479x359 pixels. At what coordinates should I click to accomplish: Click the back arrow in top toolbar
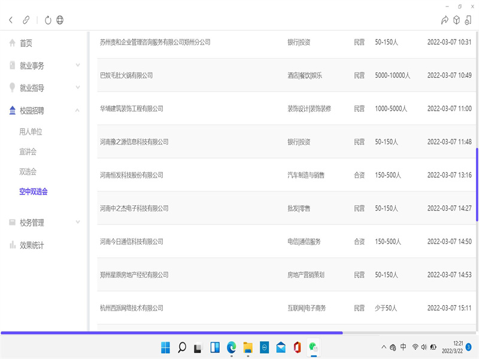click(11, 20)
